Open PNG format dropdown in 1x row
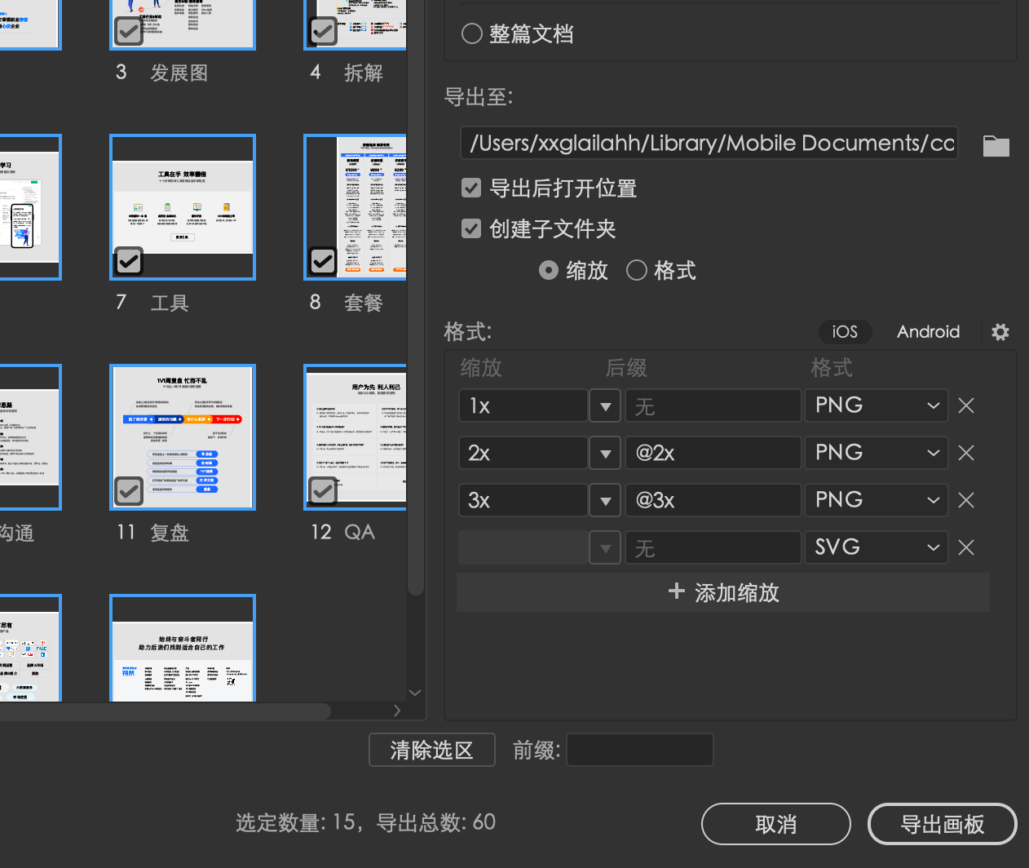 [877, 405]
